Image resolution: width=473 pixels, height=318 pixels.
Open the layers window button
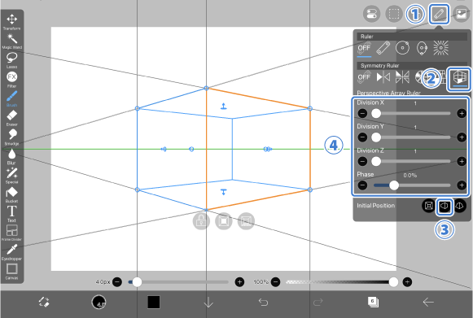tap(373, 302)
